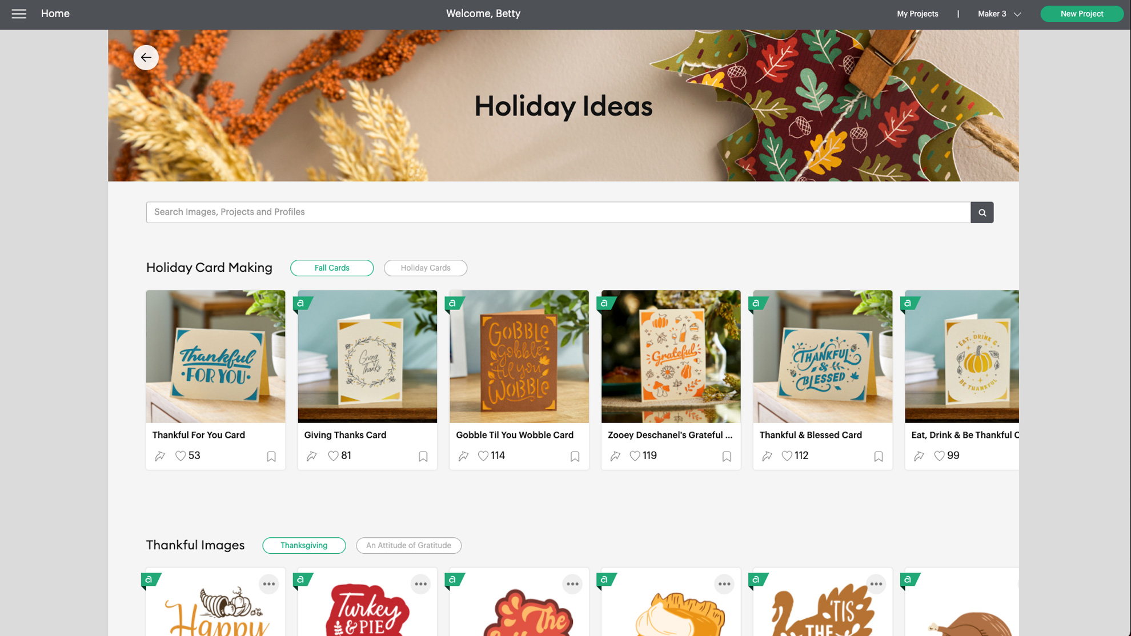Click the hamburger menu icon top left
This screenshot has height=636, width=1131.
point(19,13)
